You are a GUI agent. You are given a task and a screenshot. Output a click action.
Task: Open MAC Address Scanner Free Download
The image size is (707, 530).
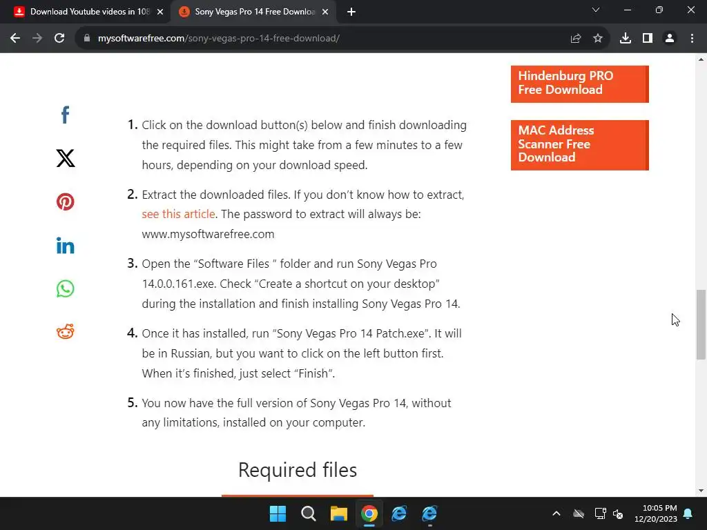point(580,145)
